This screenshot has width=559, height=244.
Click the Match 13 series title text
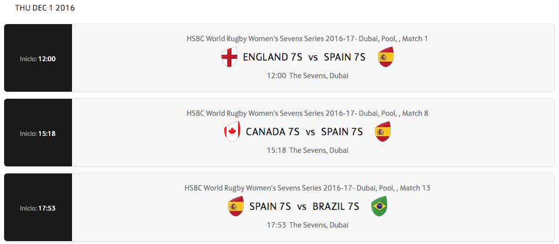pos(307,188)
